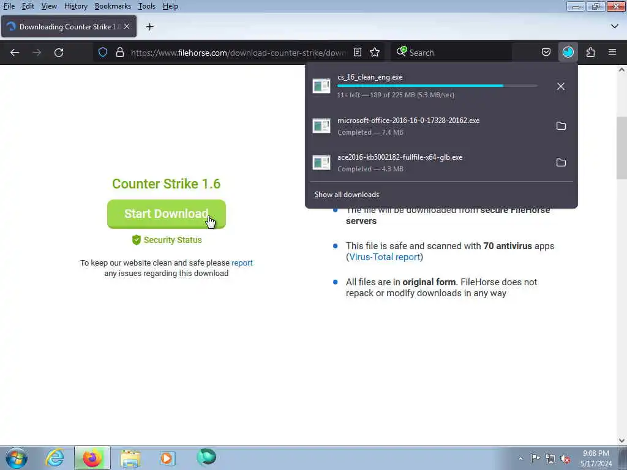Click microsoft-office-2016-16-0-17328-20162.exe filename
The width and height of the screenshot is (627, 470).
coord(408,121)
